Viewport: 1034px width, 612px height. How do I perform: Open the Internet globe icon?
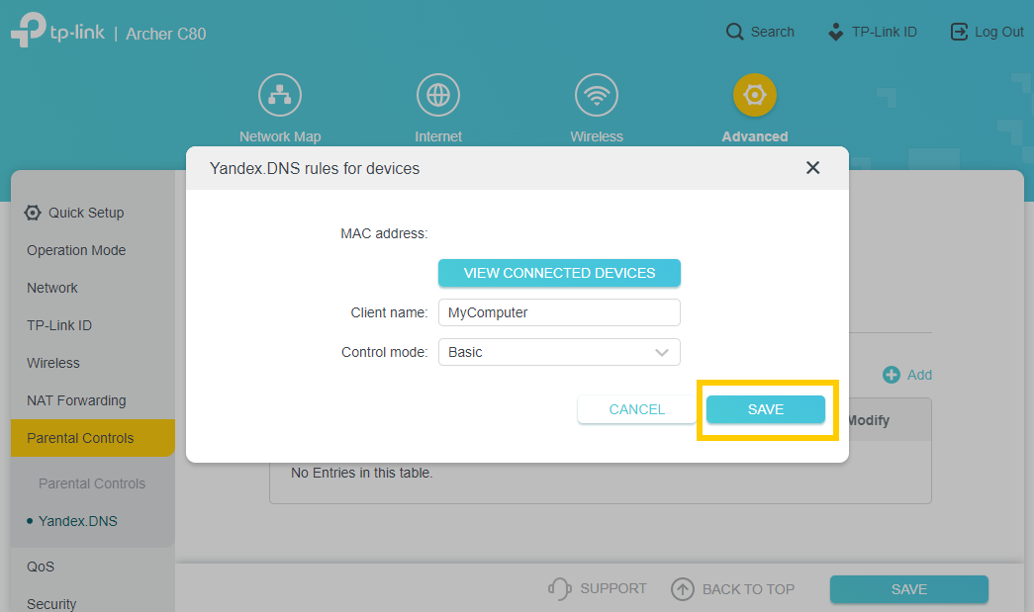(x=438, y=96)
